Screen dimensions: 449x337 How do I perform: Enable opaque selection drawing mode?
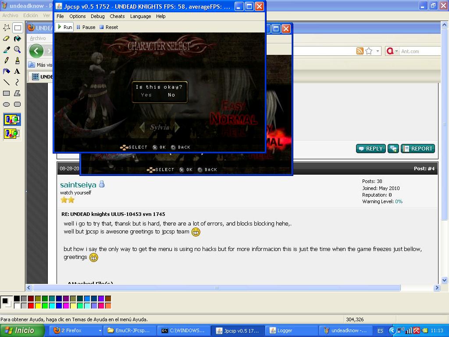12,119
